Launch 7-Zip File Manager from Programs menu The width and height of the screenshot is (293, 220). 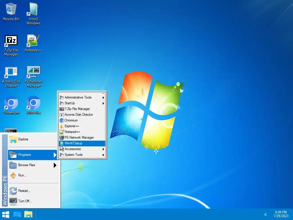(x=82, y=109)
